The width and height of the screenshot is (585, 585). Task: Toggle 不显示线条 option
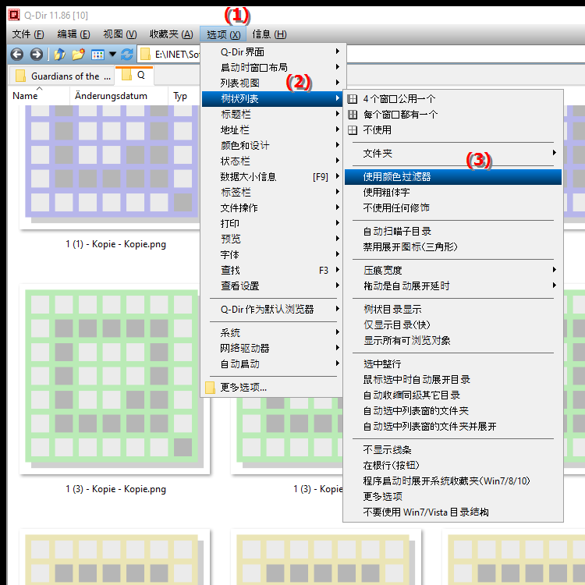click(x=452, y=449)
